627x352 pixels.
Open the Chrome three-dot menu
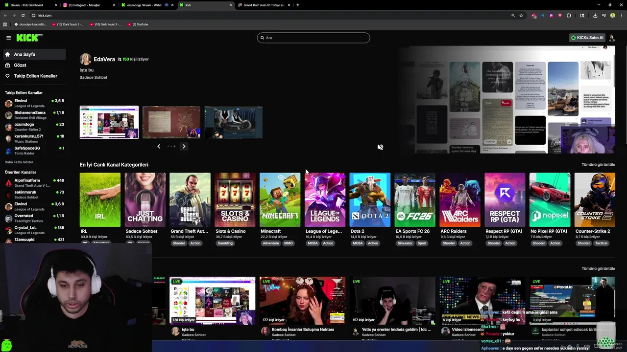coord(621,15)
